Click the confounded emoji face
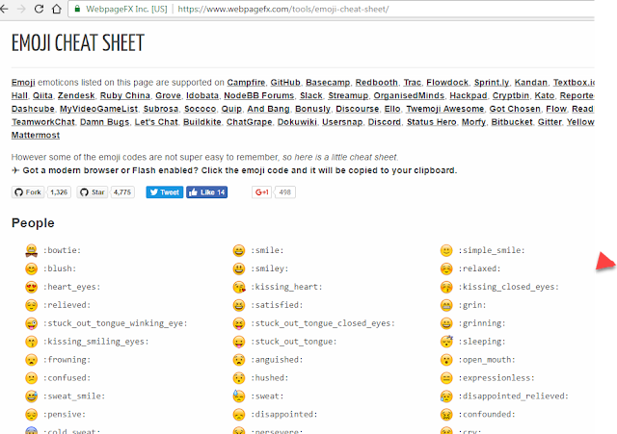 point(446,415)
